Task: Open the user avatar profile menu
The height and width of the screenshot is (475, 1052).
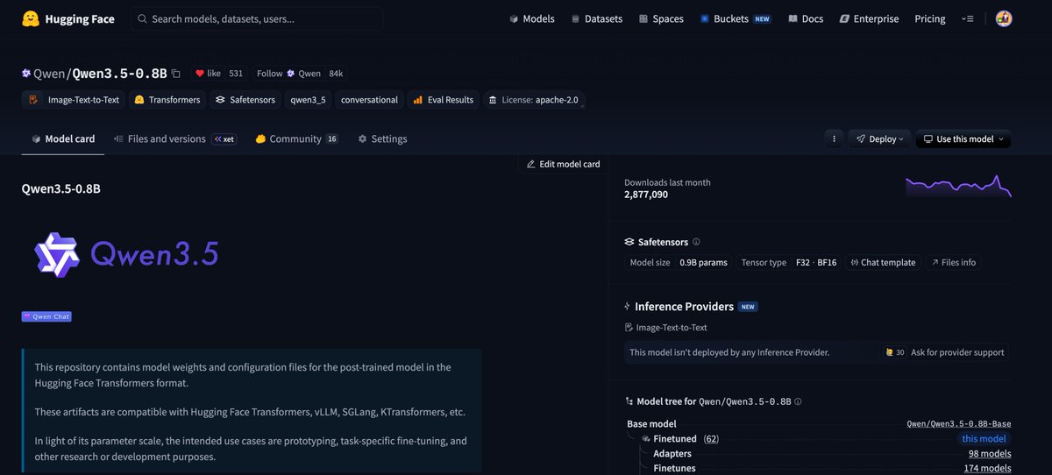Action: [1004, 18]
